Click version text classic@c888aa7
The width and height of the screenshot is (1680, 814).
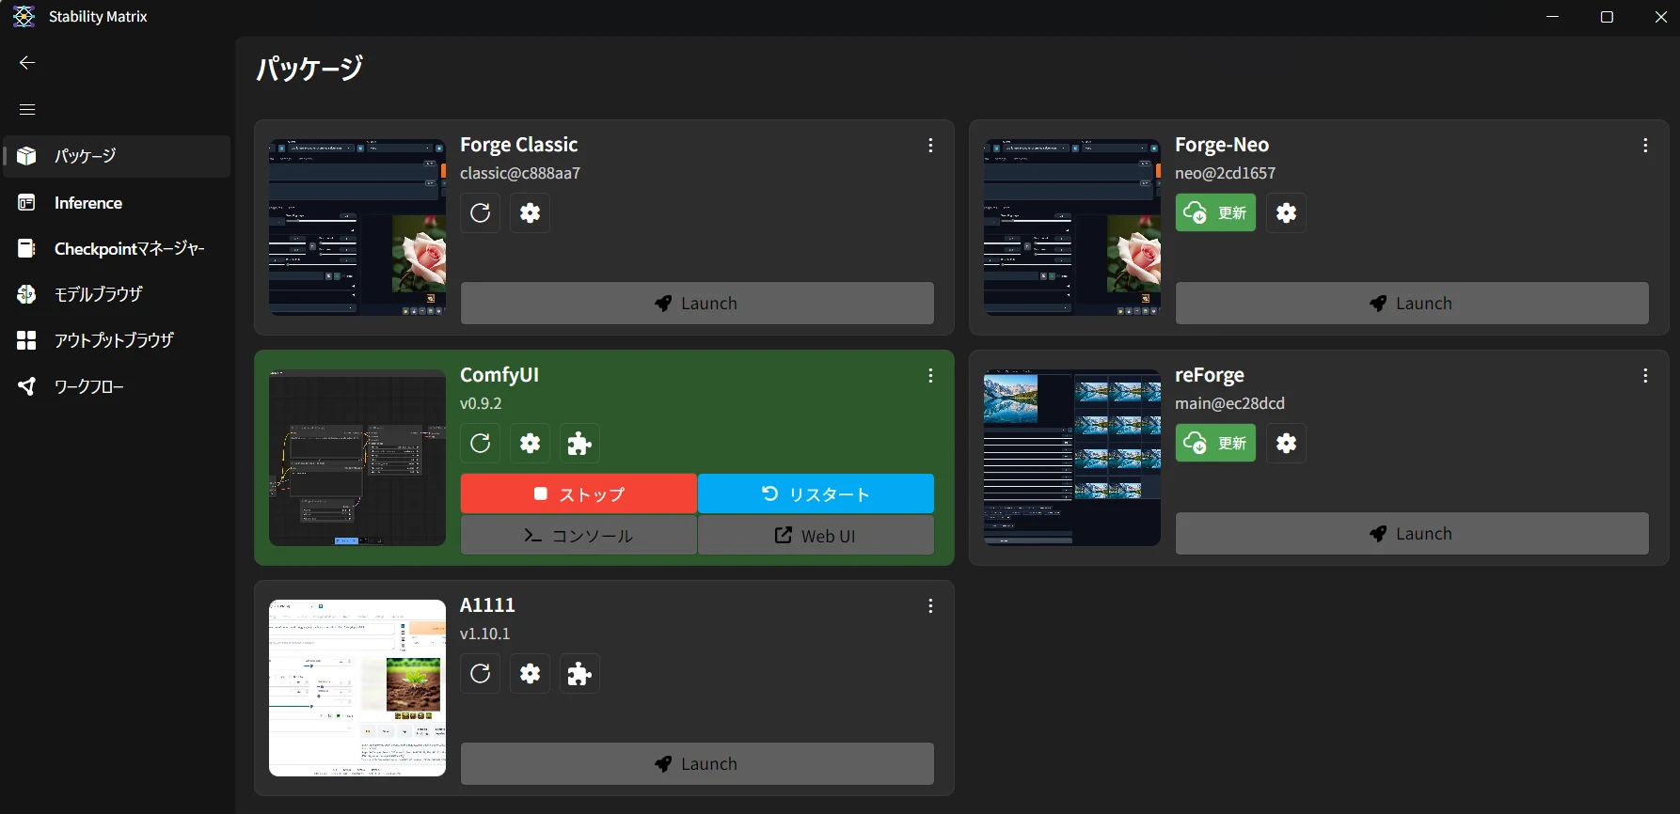click(520, 173)
